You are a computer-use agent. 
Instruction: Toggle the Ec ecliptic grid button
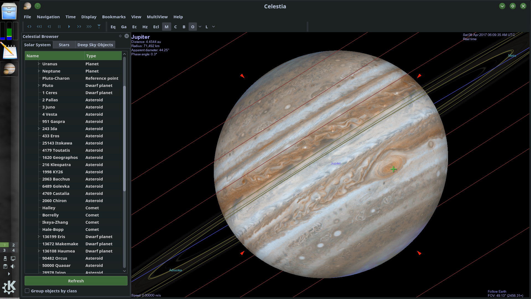coord(134,27)
